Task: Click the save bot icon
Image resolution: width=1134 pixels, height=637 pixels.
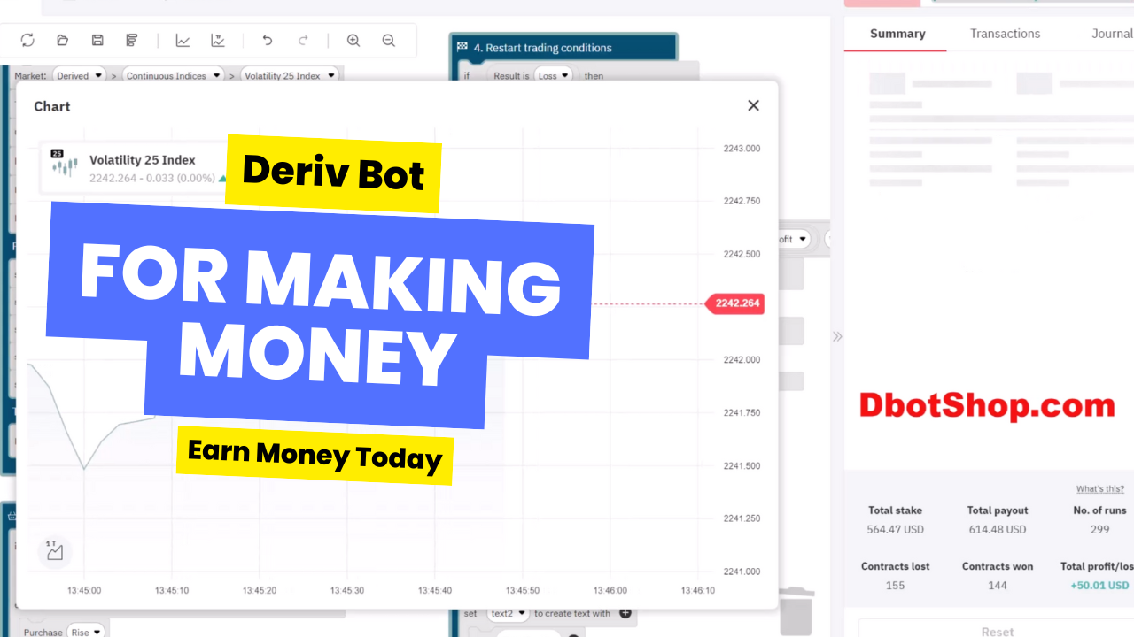Action: point(97,40)
